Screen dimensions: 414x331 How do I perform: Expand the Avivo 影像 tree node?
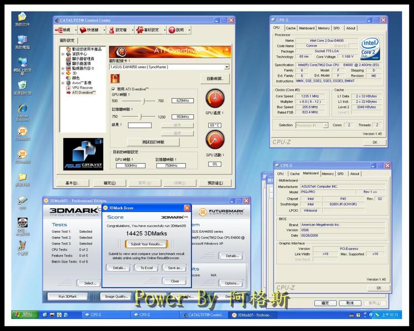click(x=63, y=83)
